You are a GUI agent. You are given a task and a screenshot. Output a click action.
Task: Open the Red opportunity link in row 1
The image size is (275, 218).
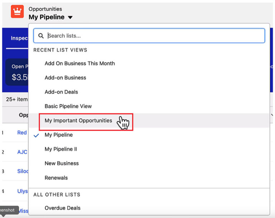click(22, 133)
